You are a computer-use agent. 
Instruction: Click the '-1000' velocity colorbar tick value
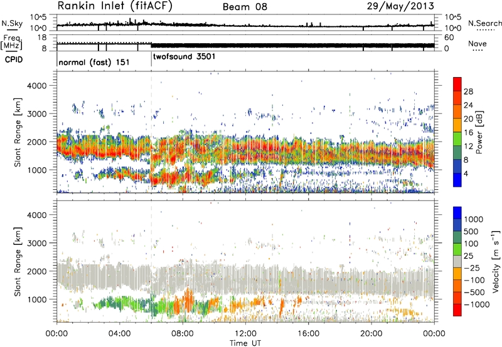point(477,304)
